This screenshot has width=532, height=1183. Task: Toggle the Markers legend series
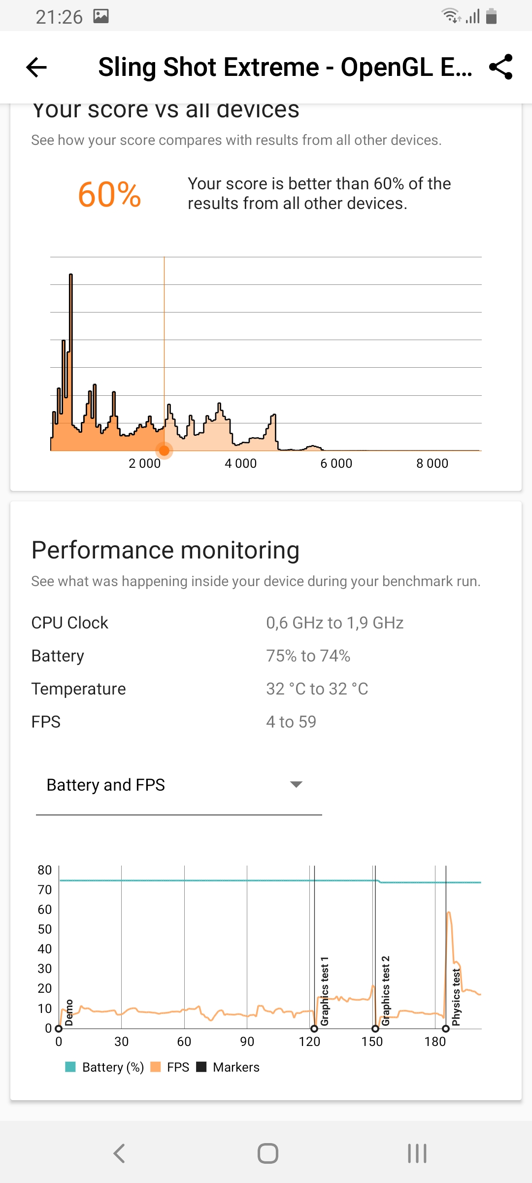pyautogui.click(x=228, y=1067)
